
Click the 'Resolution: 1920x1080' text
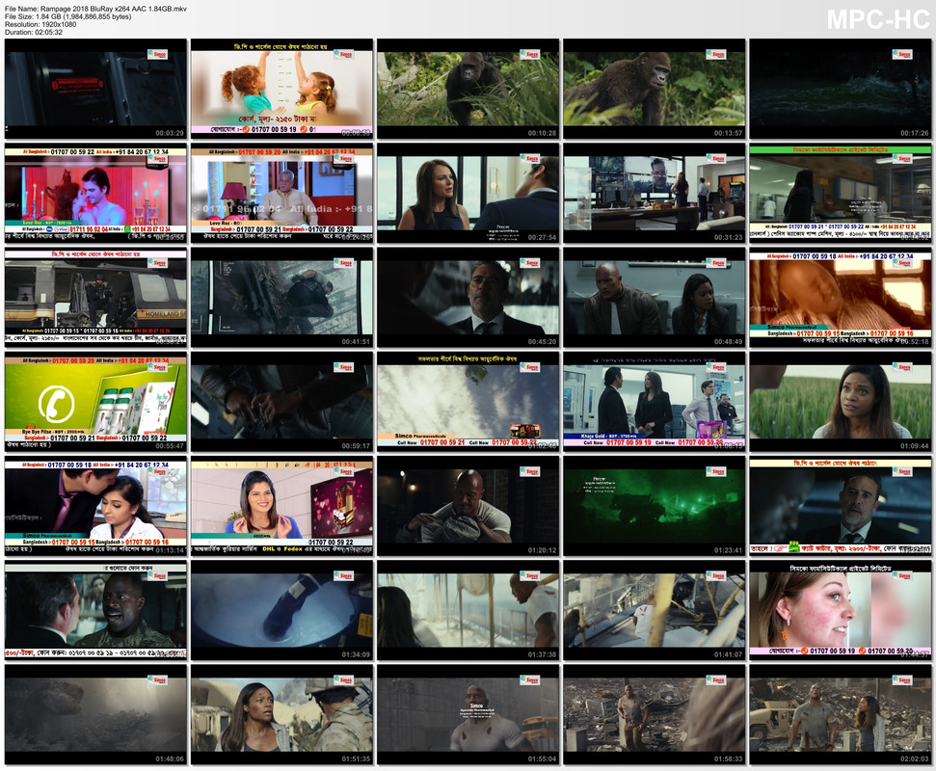click(x=40, y=24)
